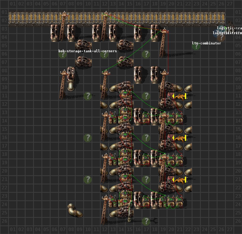Click row label '19' in the right ruler
The height and width of the screenshot is (234, 242).
click(x=238, y=162)
